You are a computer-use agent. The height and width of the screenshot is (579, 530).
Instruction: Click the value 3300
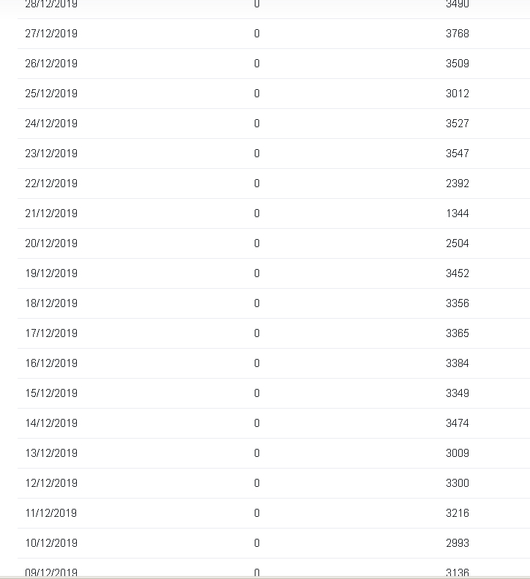[457, 483]
